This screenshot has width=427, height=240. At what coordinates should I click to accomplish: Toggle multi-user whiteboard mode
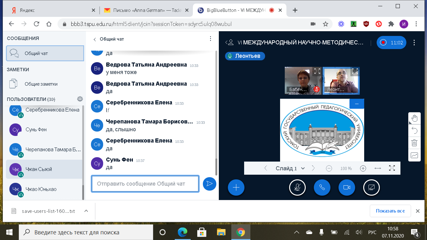414,155
